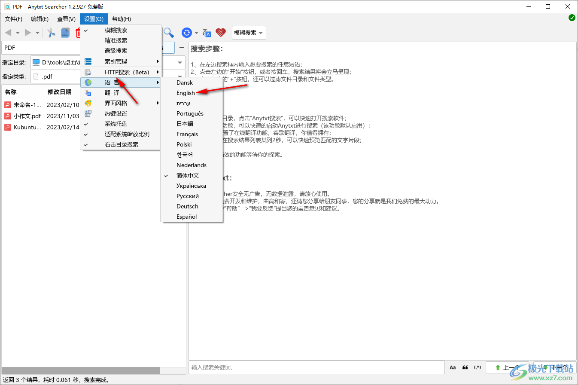Image resolution: width=578 pixels, height=385 pixels.
Task: Select 高级搜索 search mode
Action: [x=121, y=51]
